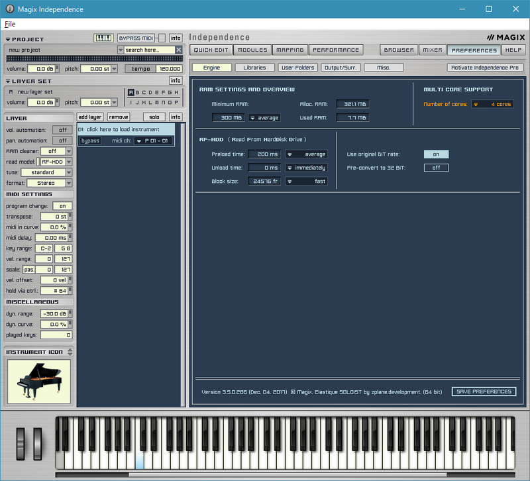Image resolution: width=530 pixels, height=481 pixels.
Task: Clear the project search field with X
Action: tap(179, 50)
